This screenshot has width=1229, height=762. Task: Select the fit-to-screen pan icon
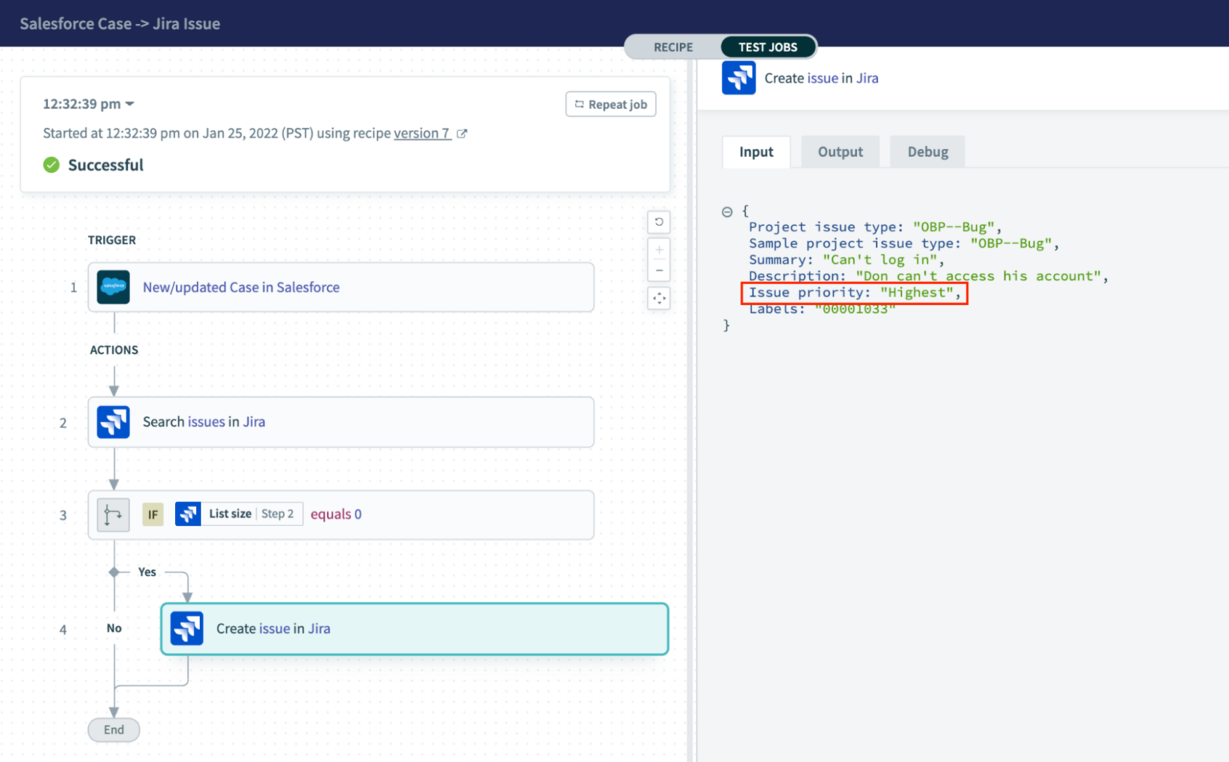click(659, 298)
